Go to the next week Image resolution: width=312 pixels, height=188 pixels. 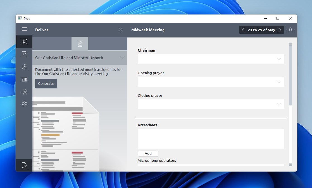tap(280, 30)
